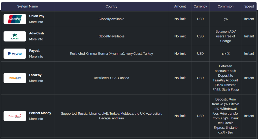Click No limit in Union Pay row
258x139 pixels.
[x=180, y=19]
